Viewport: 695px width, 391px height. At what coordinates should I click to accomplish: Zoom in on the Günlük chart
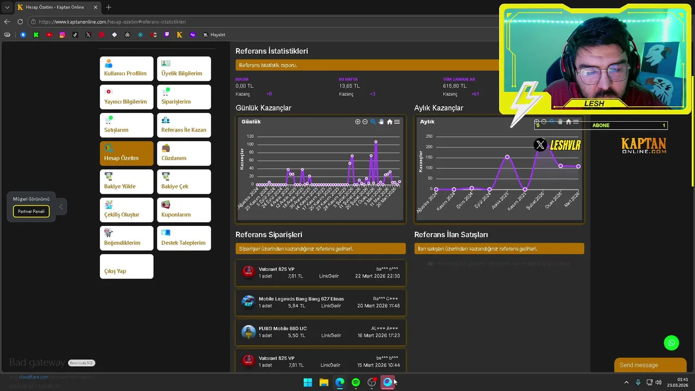(358, 122)
